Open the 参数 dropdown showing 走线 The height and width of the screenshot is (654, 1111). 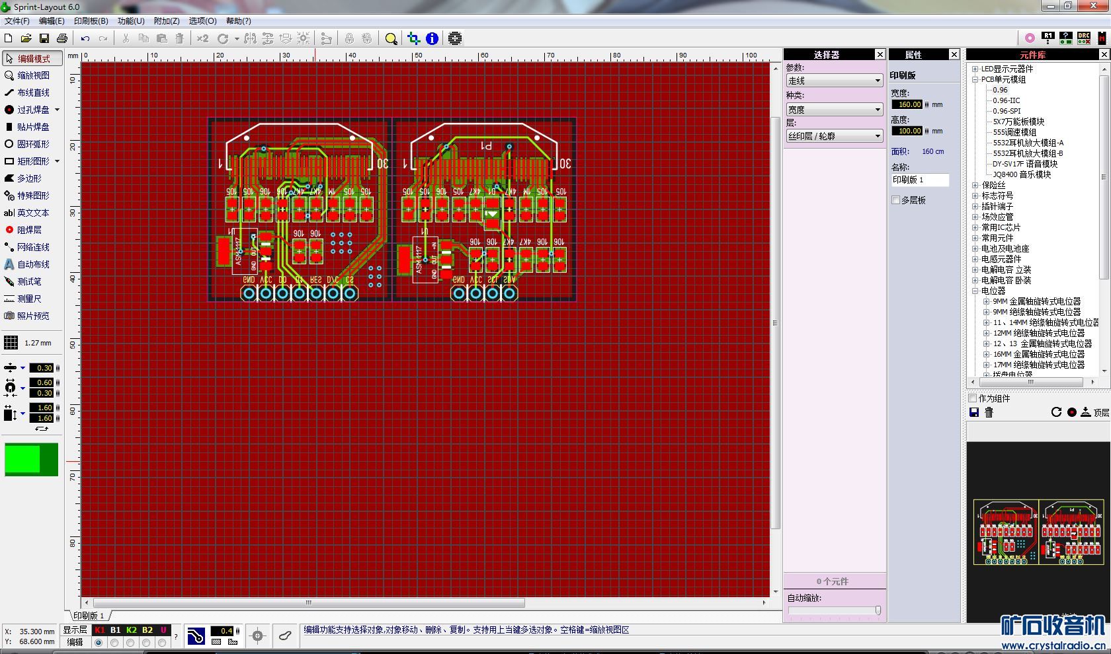click(834, 81)
